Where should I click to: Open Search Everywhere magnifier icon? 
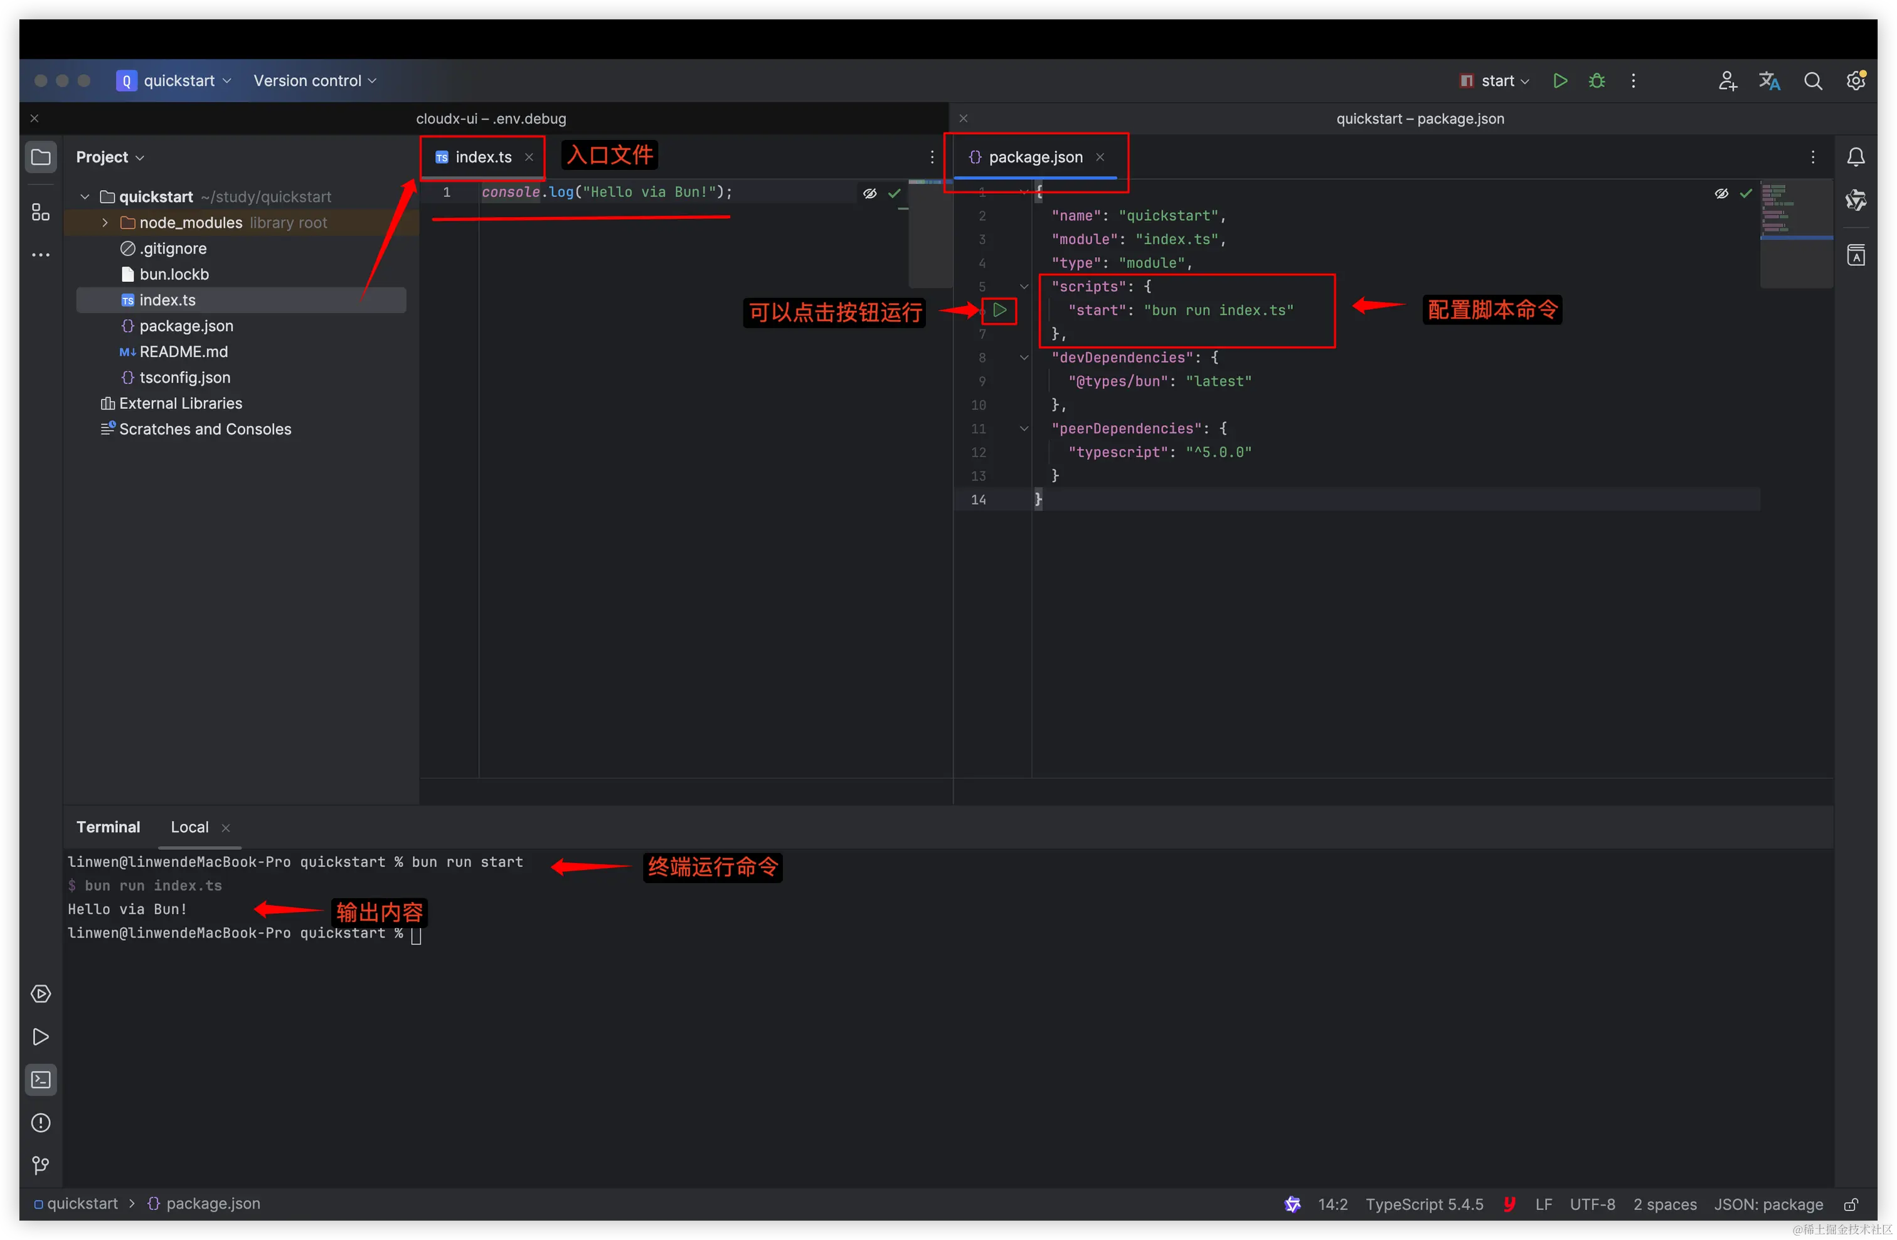pos(1812,80)
